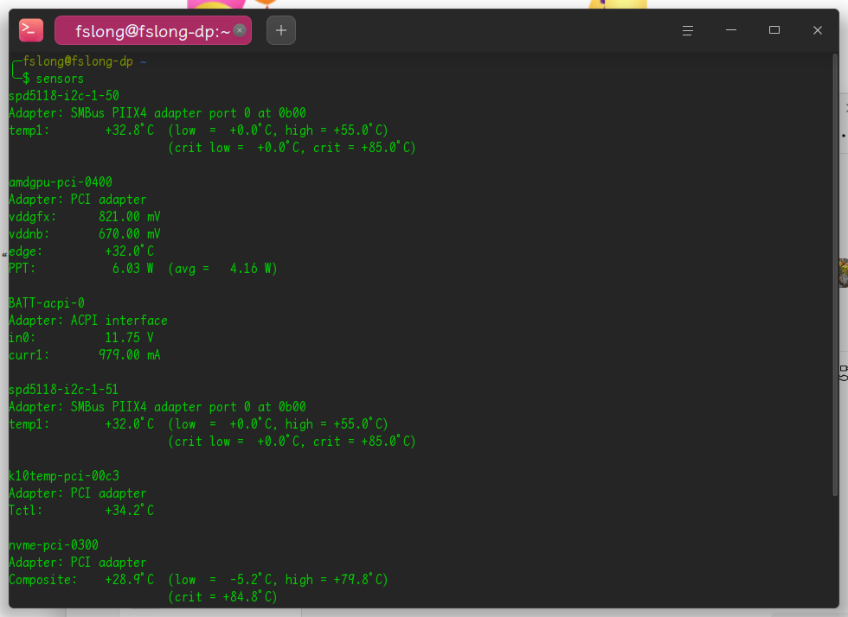Close the terminal window

pyautogui.click(x=818, y=30)
